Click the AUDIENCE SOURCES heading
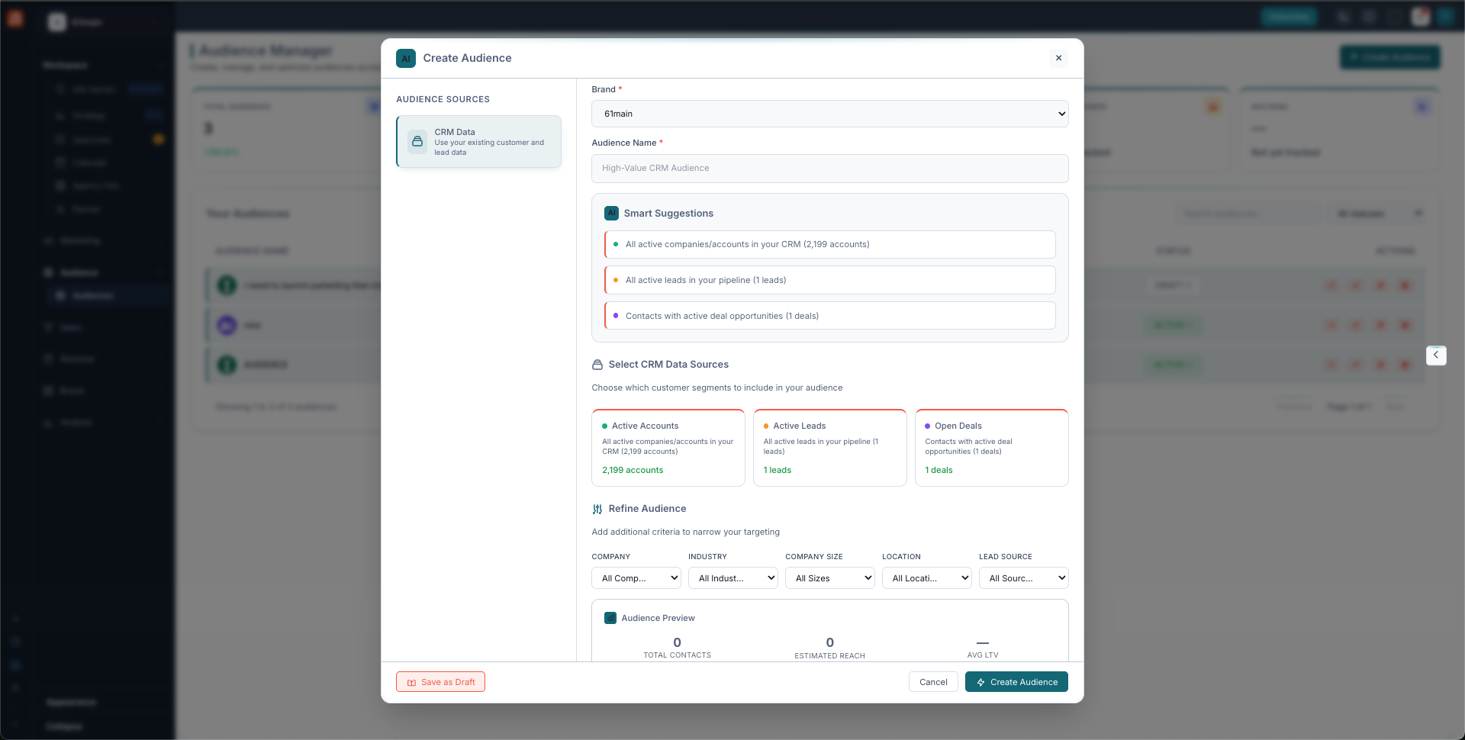 [443, 99]
